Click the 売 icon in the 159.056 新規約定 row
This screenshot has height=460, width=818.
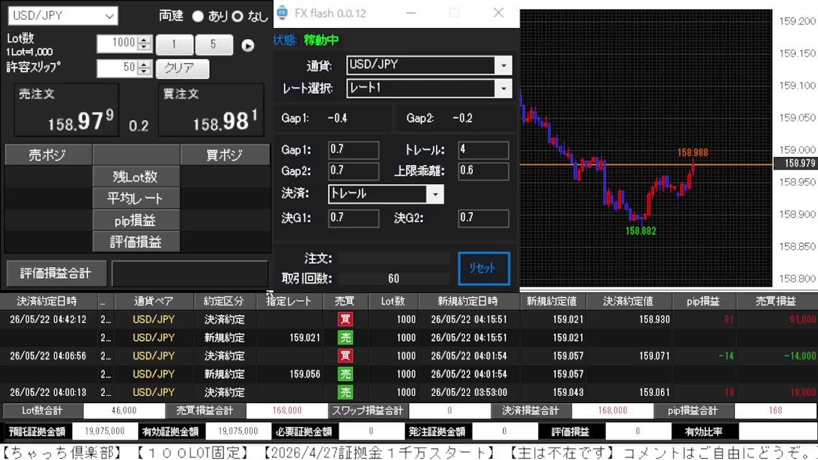click(x=345, y=374)
